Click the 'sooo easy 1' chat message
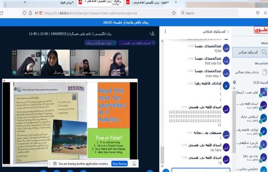 [213, 76]
